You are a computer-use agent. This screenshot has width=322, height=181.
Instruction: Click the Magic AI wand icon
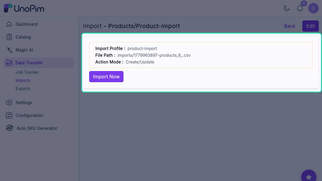pos(9,50)
